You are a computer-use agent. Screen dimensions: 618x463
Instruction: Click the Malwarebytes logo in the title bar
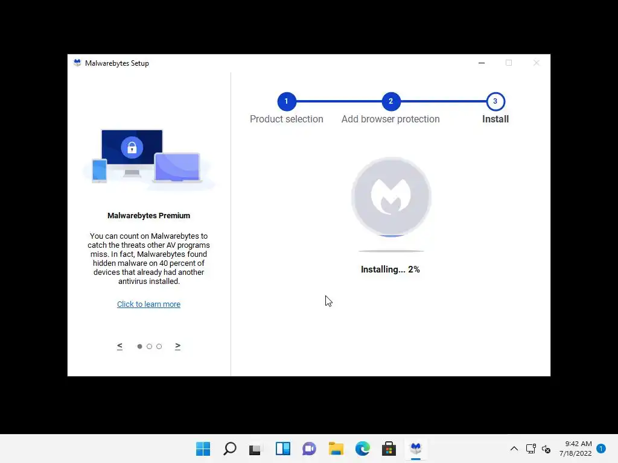[x=77, y=63]
